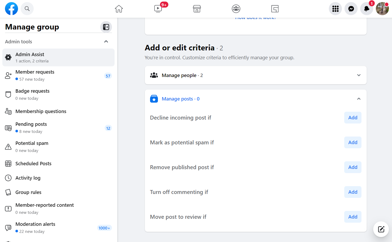Viewport: 392px width, 242px height.
Task: Open the Facebook home icon
Action: [119, 9]
